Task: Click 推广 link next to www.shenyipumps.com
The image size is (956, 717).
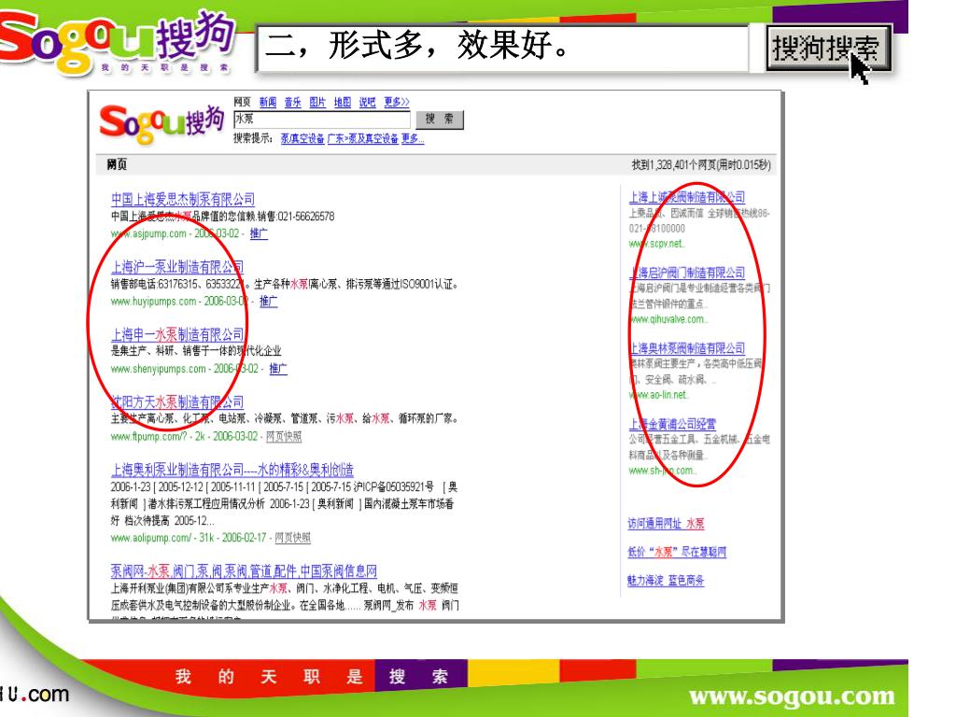Action: click(x=278, y=369)
